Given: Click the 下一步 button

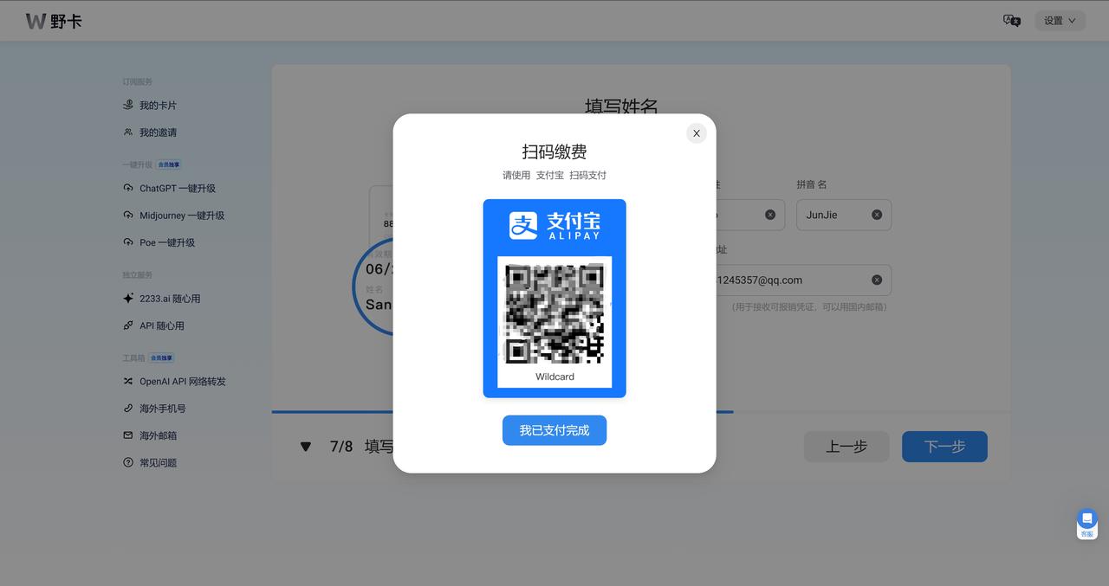Looking at the screenshot, I should click(x=944, y=447).
